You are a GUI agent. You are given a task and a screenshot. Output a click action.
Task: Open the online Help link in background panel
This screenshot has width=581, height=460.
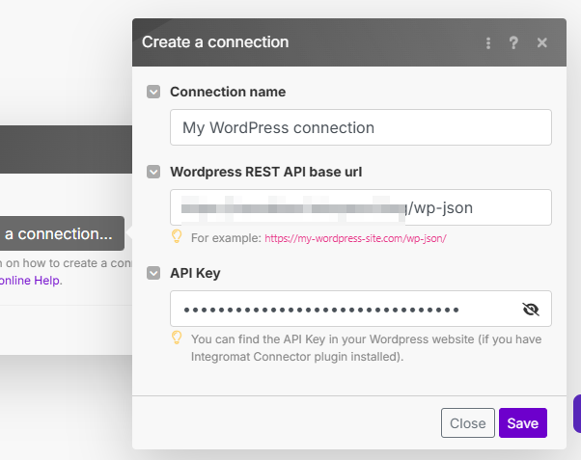coord(30,281)
